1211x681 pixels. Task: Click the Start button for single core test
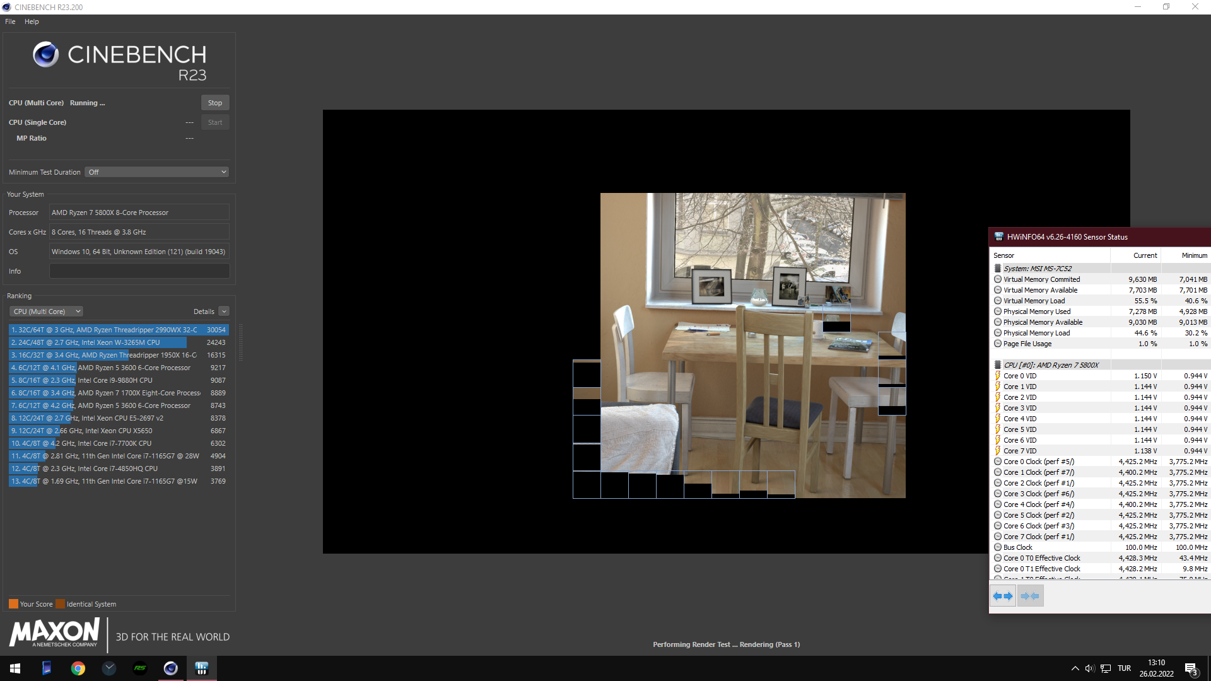click(x=214, y=122)
